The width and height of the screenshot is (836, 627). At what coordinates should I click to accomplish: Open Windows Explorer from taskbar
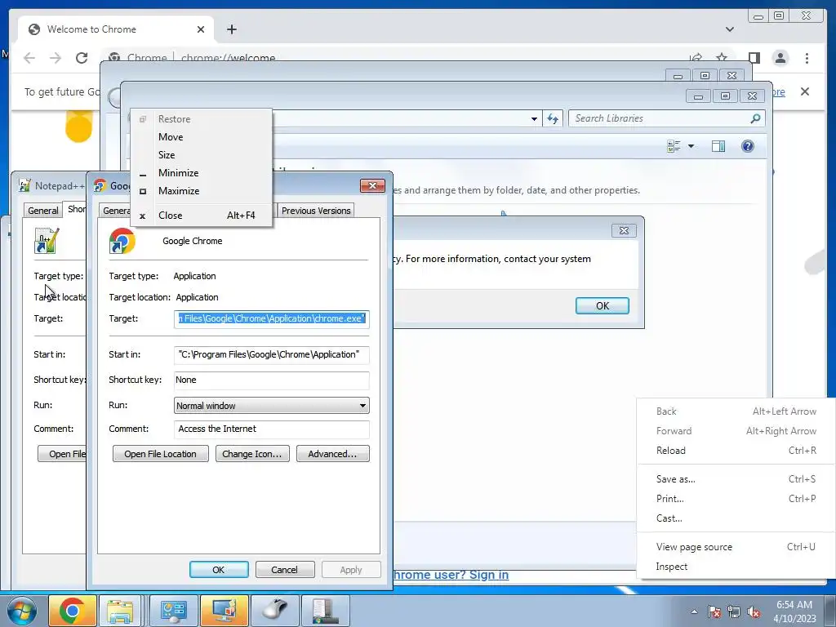click(120, 611)
